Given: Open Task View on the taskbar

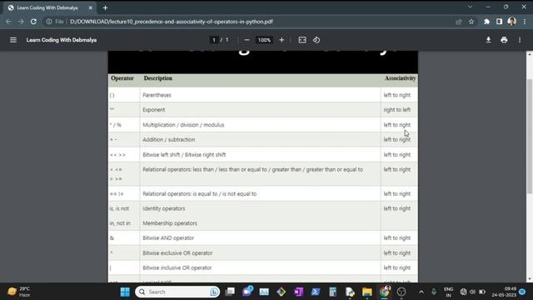Looking at the screenshot, I should 230,292.
